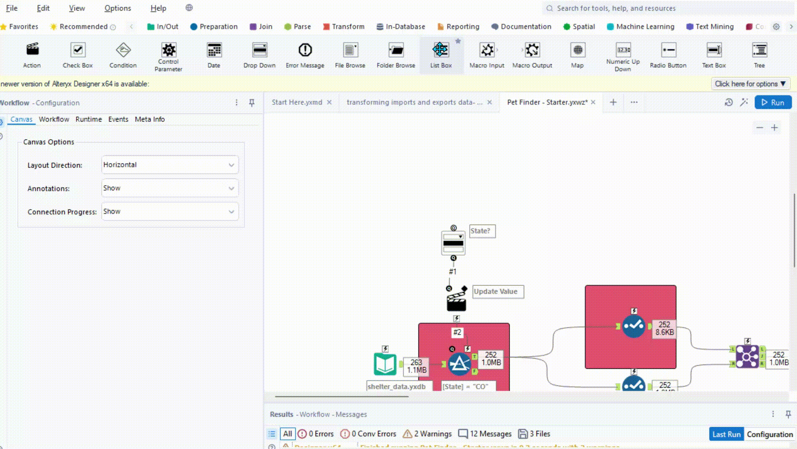Add a new workflow tab
The width and height of the screenshot is (797, 449).
click(613, 102)
